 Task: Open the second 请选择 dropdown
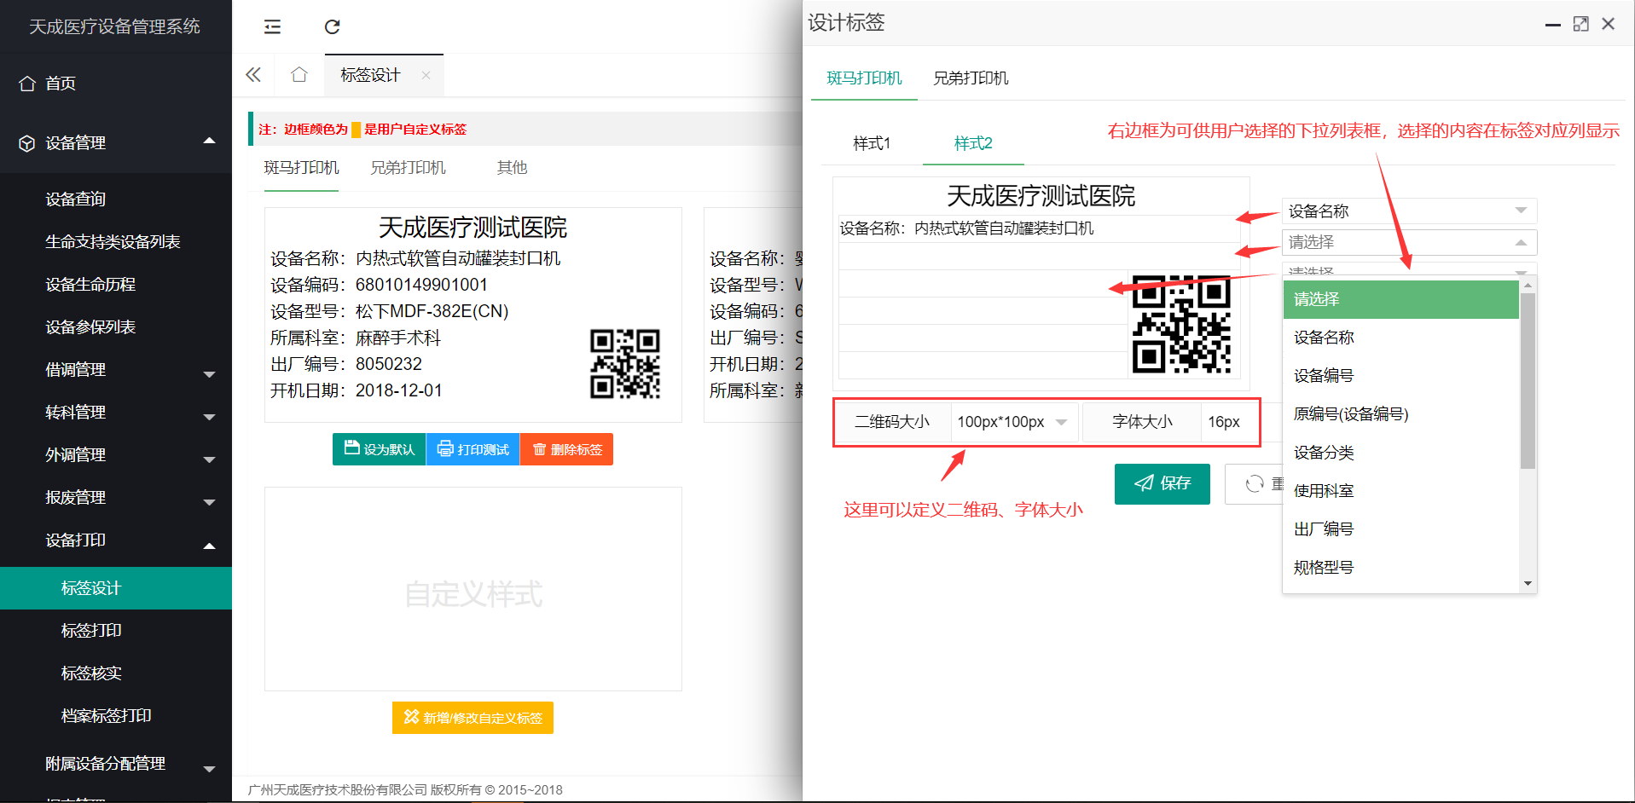coord(1409,242)
